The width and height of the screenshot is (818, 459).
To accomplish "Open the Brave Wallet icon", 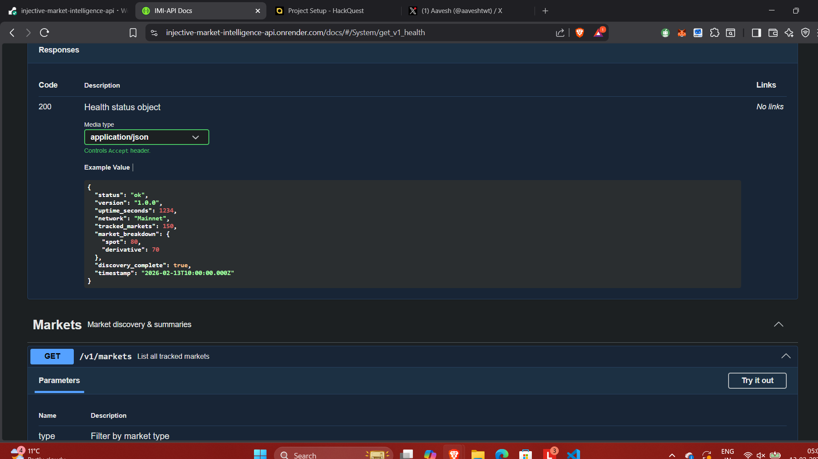I will click(x=773, y=33).
